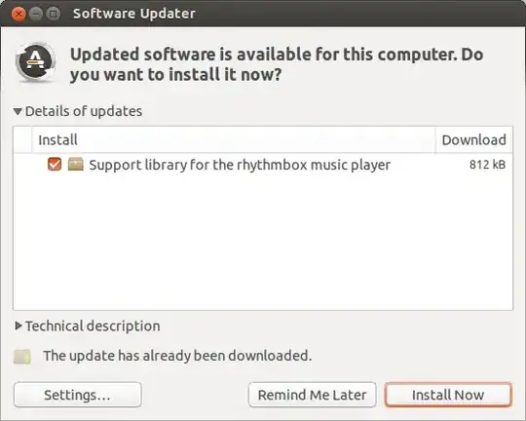Image resolution: width=526 pixels, height=421 pixels.
Task: Minimize the Software Updater window
Action: click(36, 14)
